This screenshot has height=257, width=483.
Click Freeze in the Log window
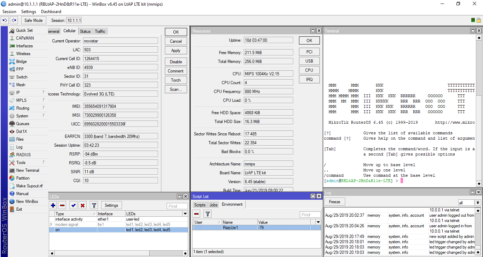(x=334, y=201)
